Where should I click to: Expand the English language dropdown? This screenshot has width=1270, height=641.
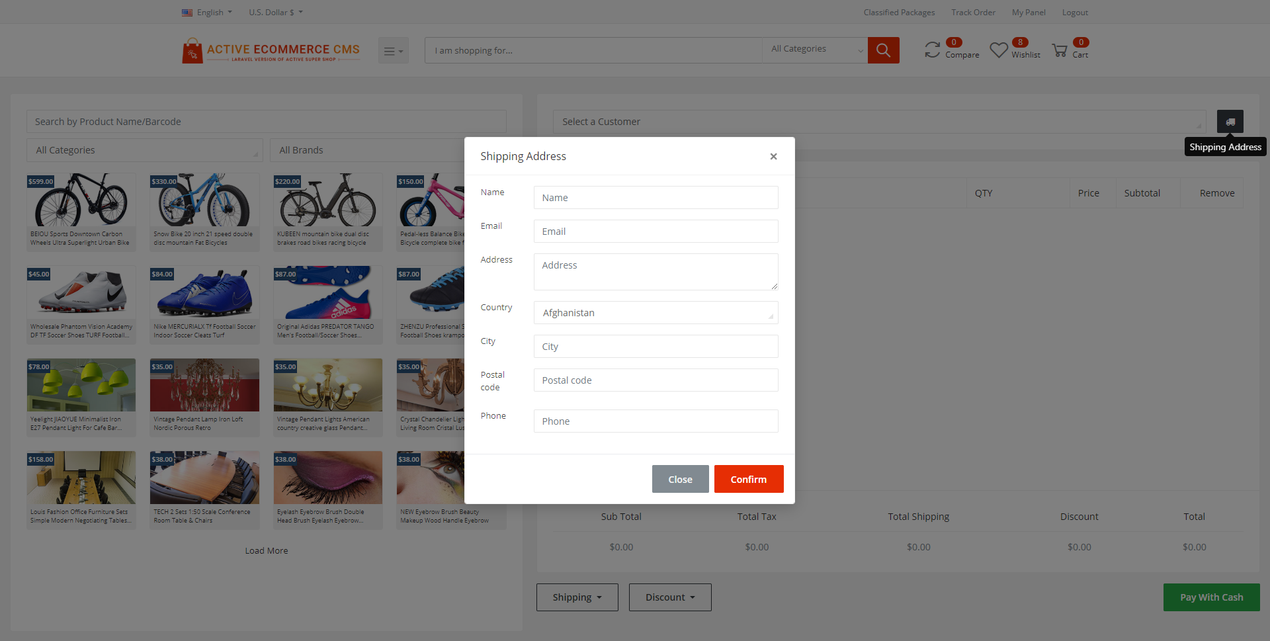coord(208,13)
